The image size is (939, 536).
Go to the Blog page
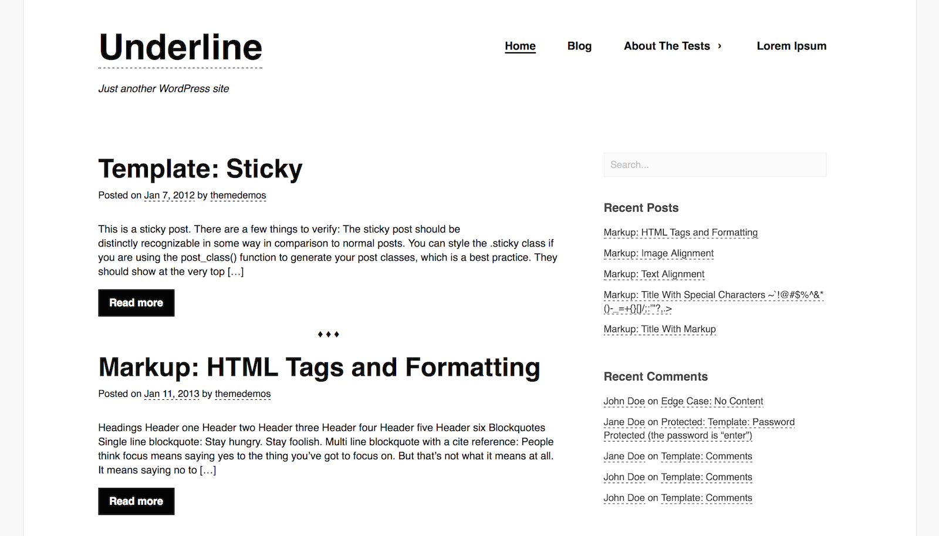pyautogui.click(x=579, y=46)
